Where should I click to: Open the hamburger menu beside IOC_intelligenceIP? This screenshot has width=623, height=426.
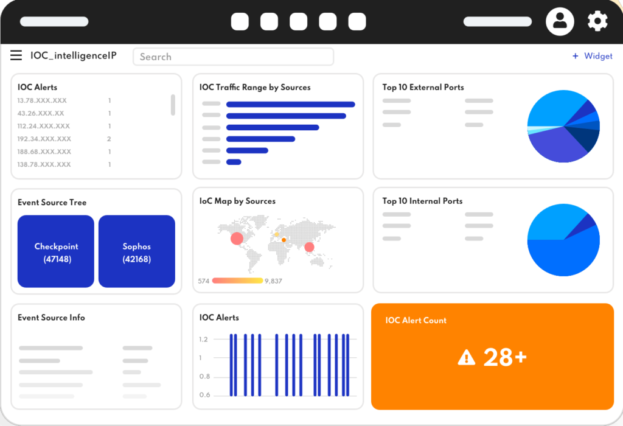tap(16, 56)
